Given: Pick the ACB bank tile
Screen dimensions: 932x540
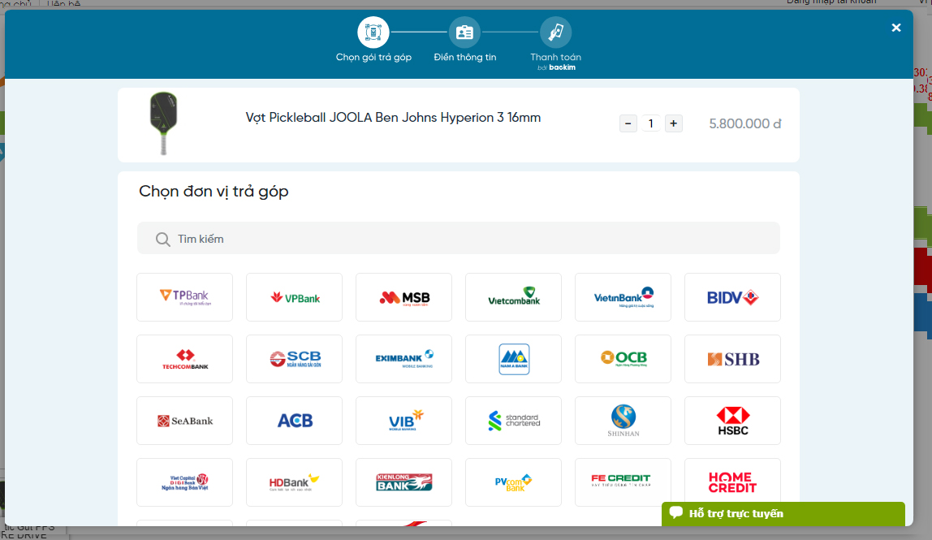Looking at the screenshot, I should tap(294, 421).
